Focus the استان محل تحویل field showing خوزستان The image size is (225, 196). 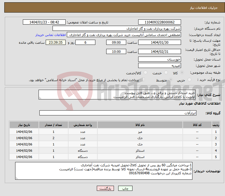tap(159, 59)
